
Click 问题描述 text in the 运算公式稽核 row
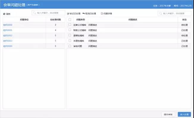click(93, 25)
